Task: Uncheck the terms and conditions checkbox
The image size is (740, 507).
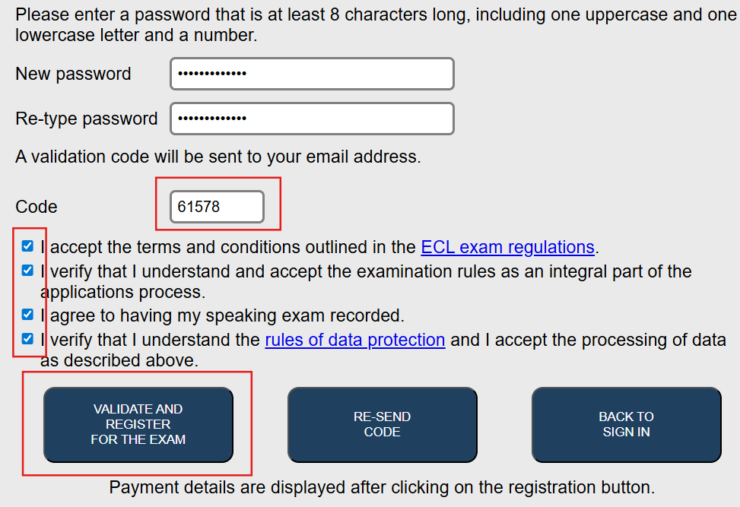Action: tap(28, 246)
